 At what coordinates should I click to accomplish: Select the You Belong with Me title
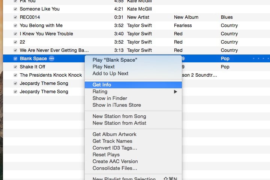(41, 26)
